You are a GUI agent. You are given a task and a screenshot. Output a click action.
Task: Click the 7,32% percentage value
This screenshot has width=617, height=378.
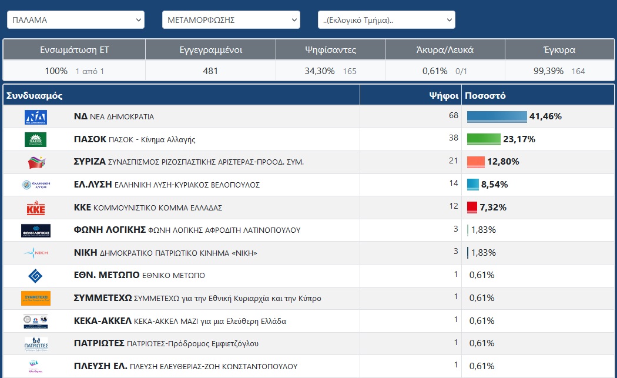coord(492,207)
